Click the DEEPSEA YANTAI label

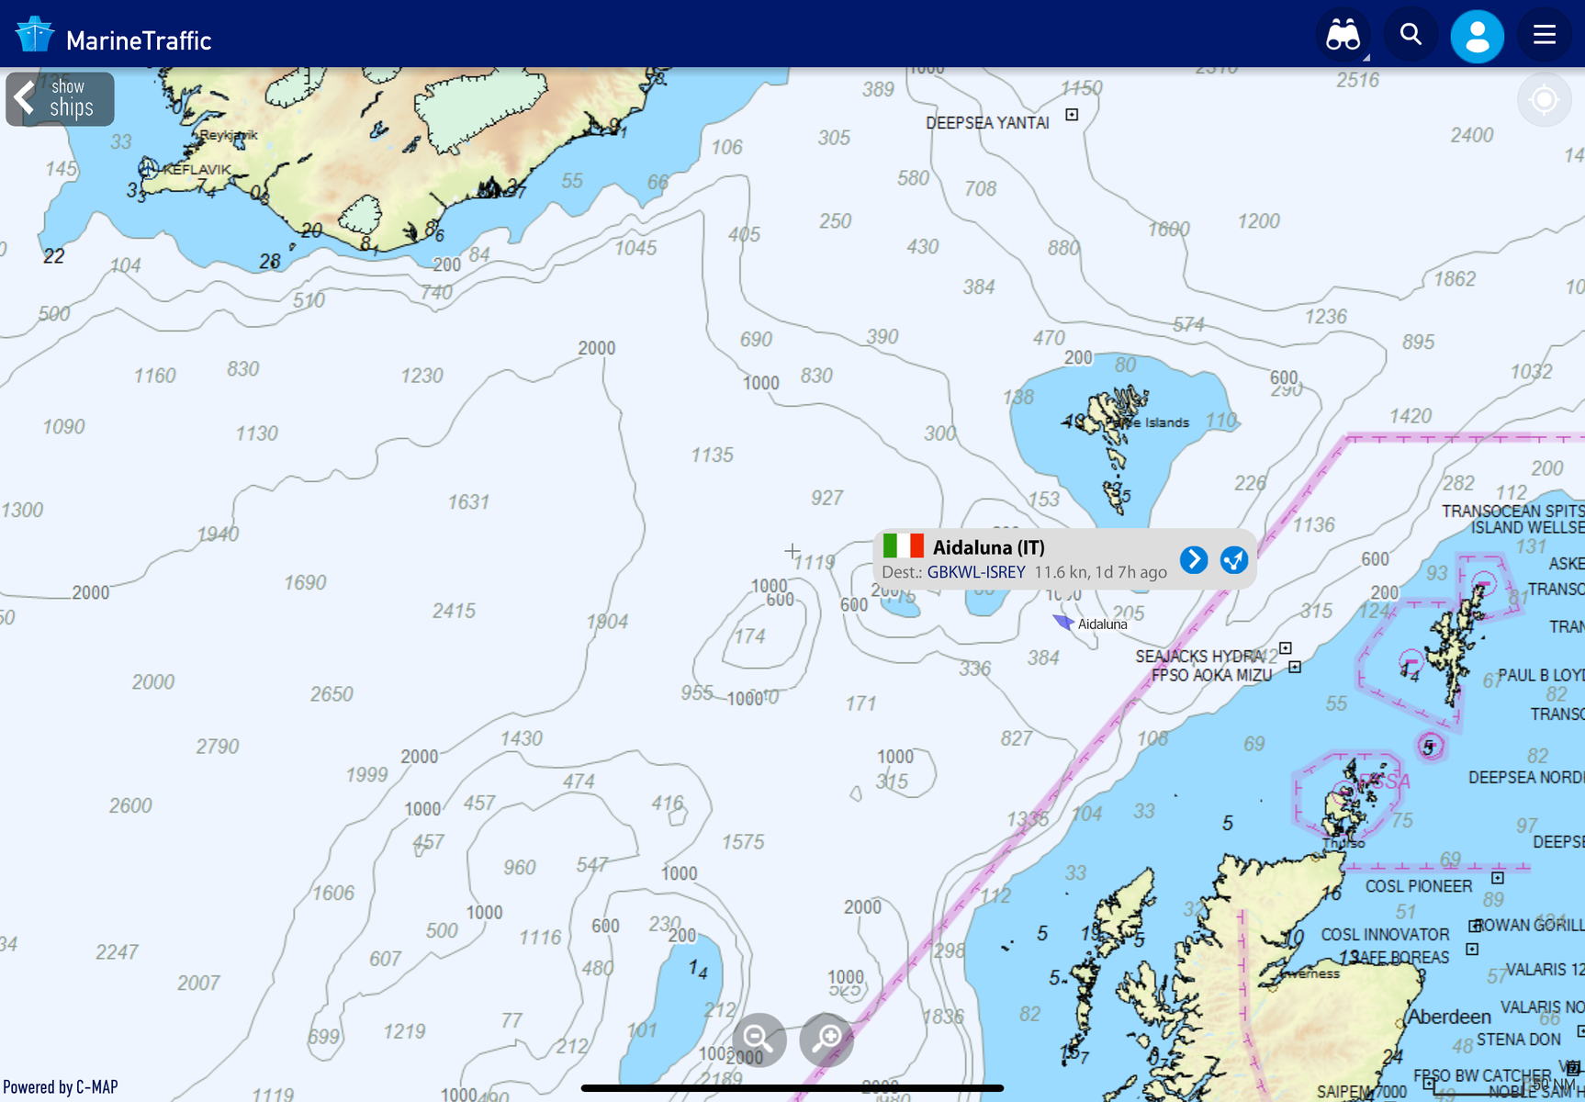pyautogui.click(x=987, y=123)
